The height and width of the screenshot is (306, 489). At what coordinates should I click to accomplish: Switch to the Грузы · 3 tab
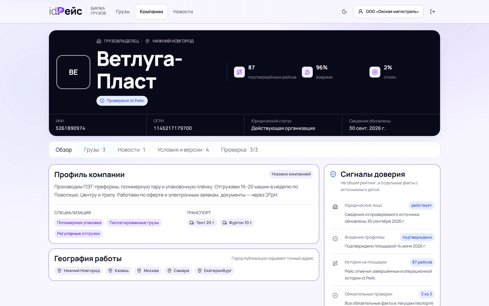coord(95,150)
